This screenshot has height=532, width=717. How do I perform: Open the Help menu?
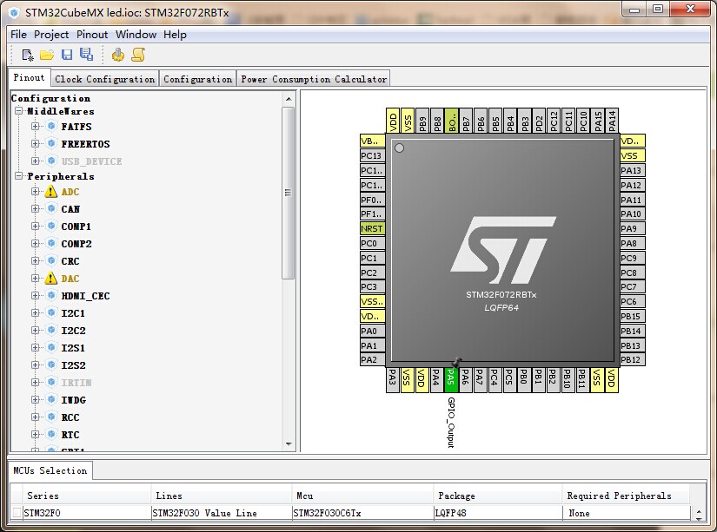point(176,34)
